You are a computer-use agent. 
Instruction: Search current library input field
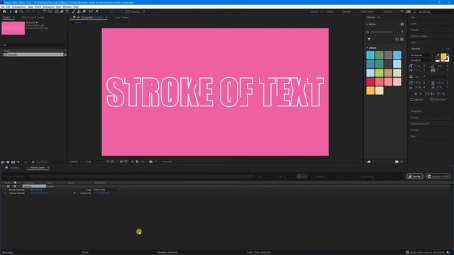click(x=385, y=32)
